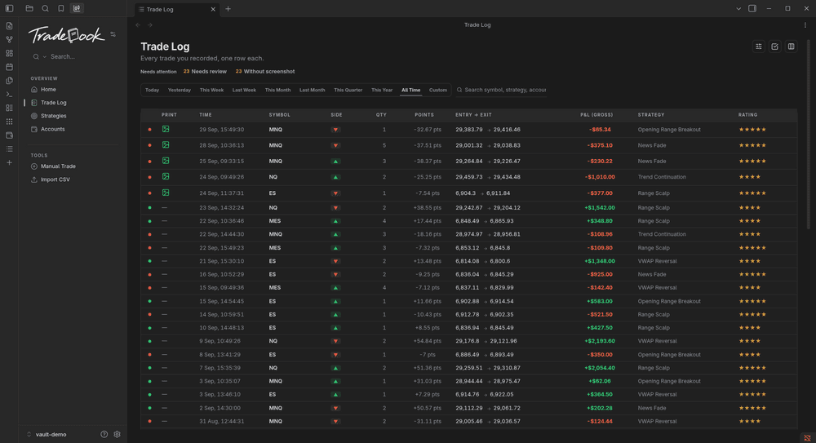
Task: Select the This Week date range tab
Action: tap(211, 90)
